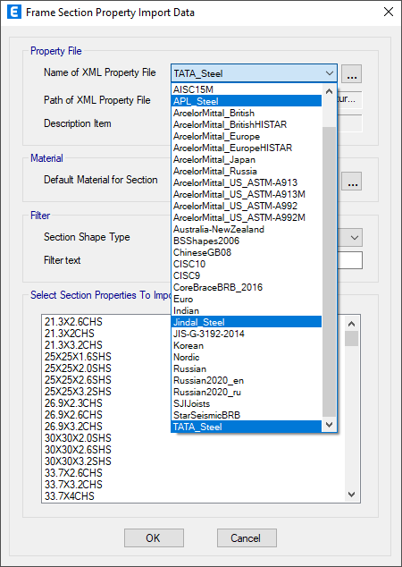Pick ArcelorMittal_Russia entry
402x567 pixels.
(247, 171)
